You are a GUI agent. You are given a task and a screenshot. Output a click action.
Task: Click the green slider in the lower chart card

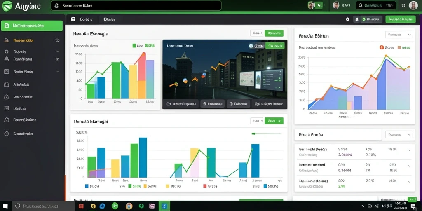pyautogui.click(x=266, y=134)
